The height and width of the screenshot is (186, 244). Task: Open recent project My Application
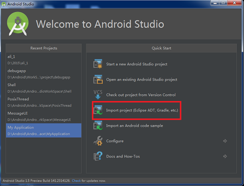click(x=44, y=130)
